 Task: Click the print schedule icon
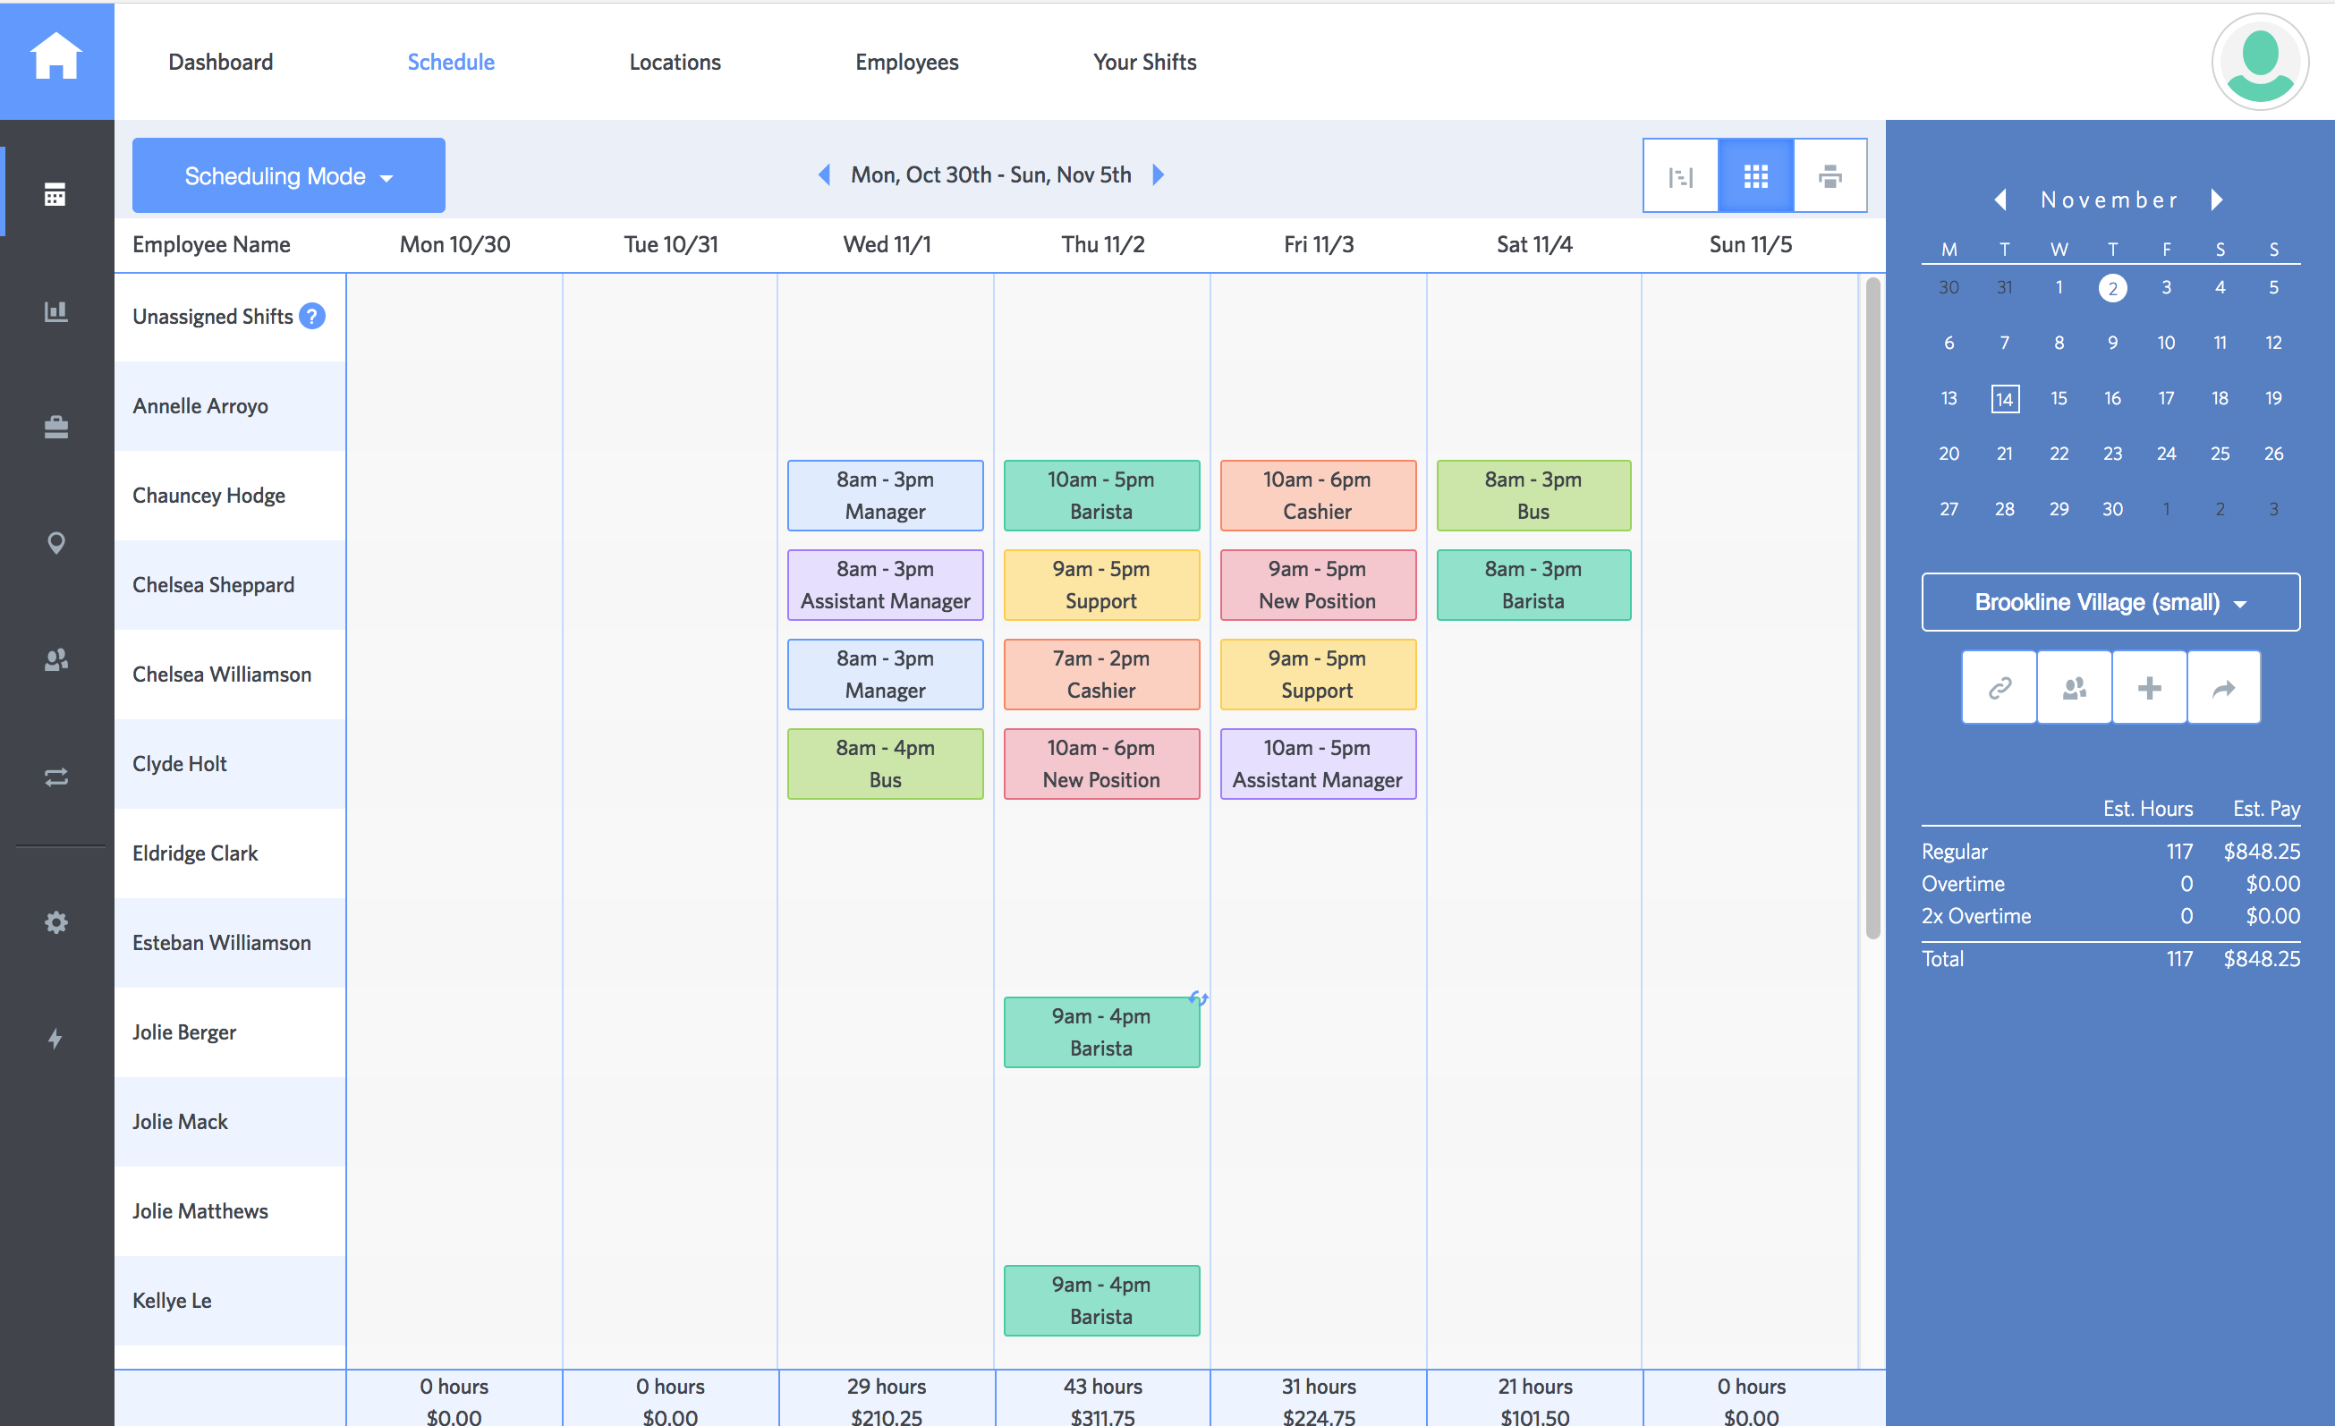tap(1830, 176)
